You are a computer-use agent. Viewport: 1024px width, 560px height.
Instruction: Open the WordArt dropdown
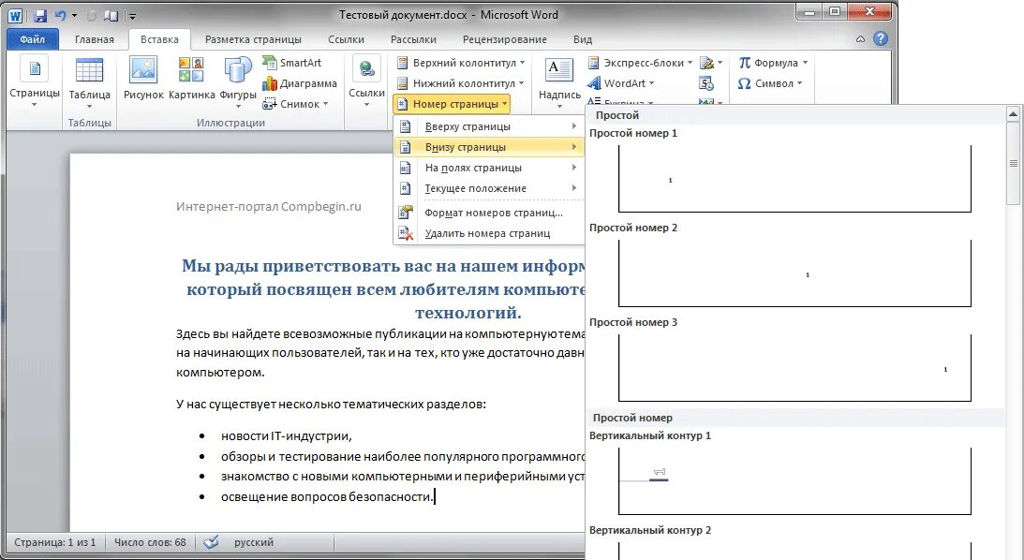tap(620, 83)
